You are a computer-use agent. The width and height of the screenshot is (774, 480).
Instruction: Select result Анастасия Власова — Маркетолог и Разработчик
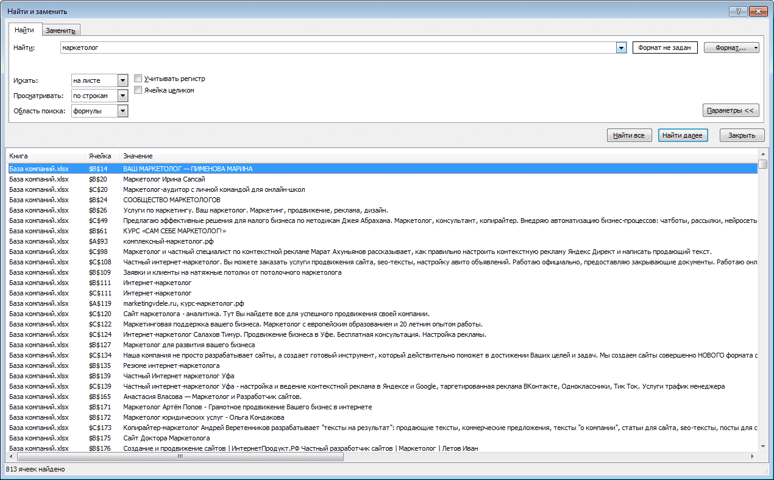[382, 397]
